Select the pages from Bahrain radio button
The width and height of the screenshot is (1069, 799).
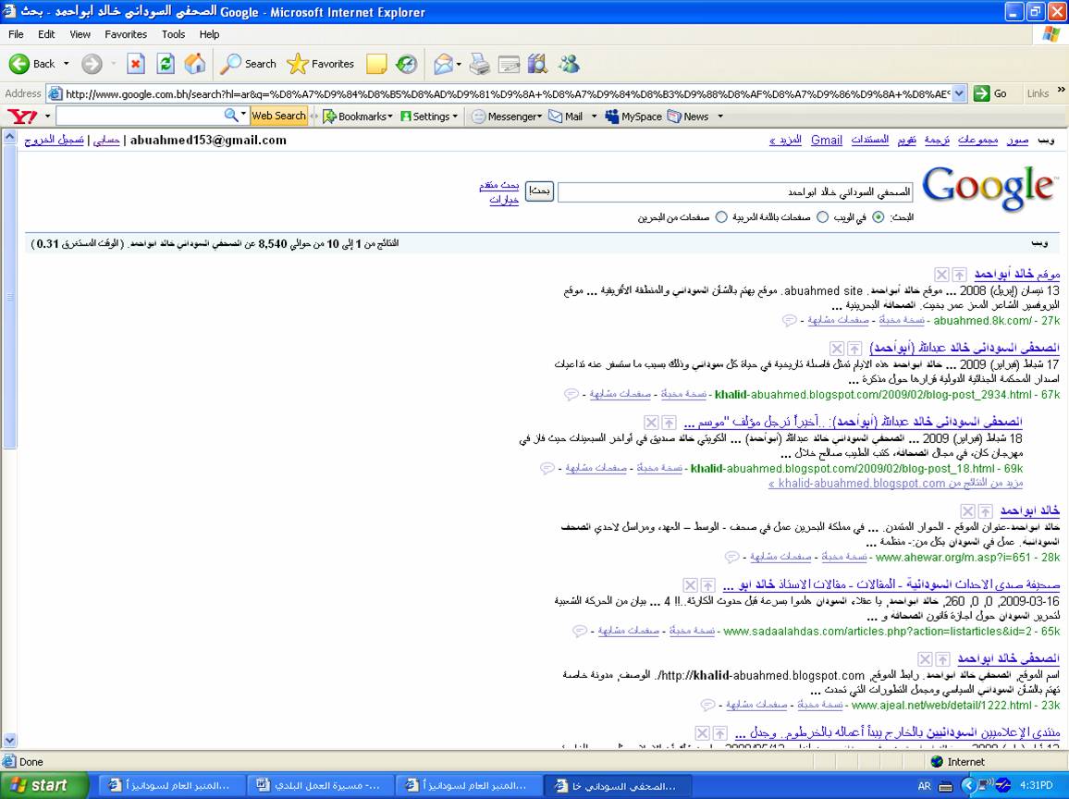(x=721, y=217)
